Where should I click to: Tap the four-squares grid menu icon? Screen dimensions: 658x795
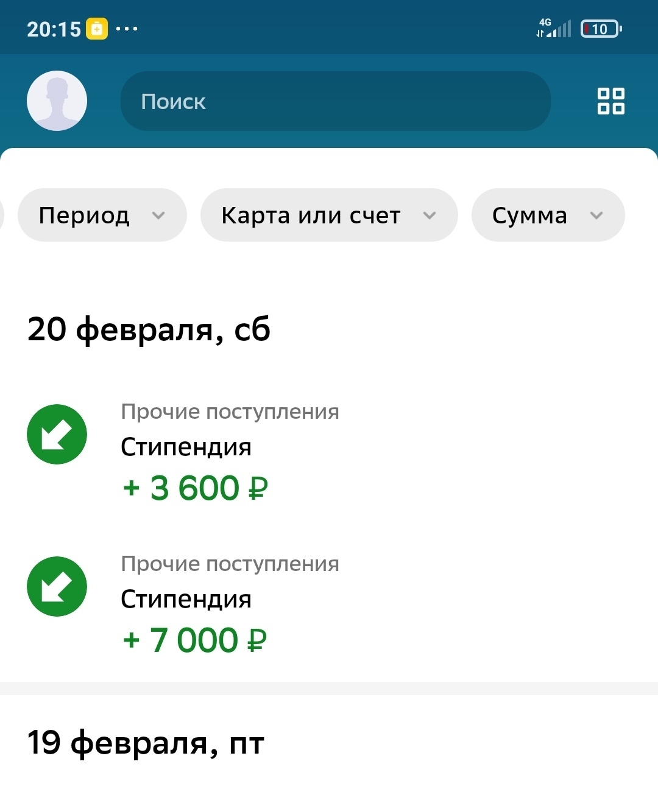click(x=610, y=101)
